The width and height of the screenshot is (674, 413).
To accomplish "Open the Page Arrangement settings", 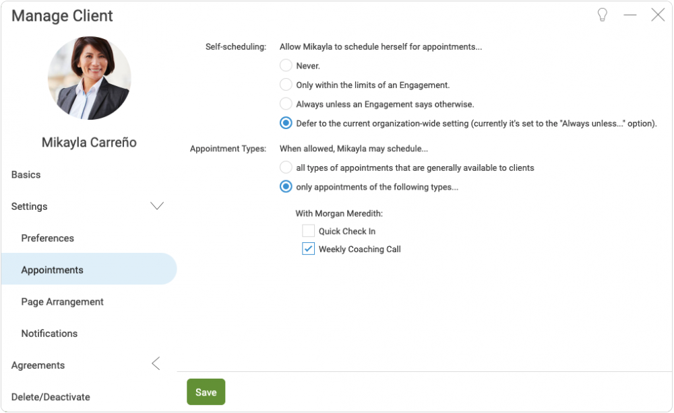I will [63, 301].
